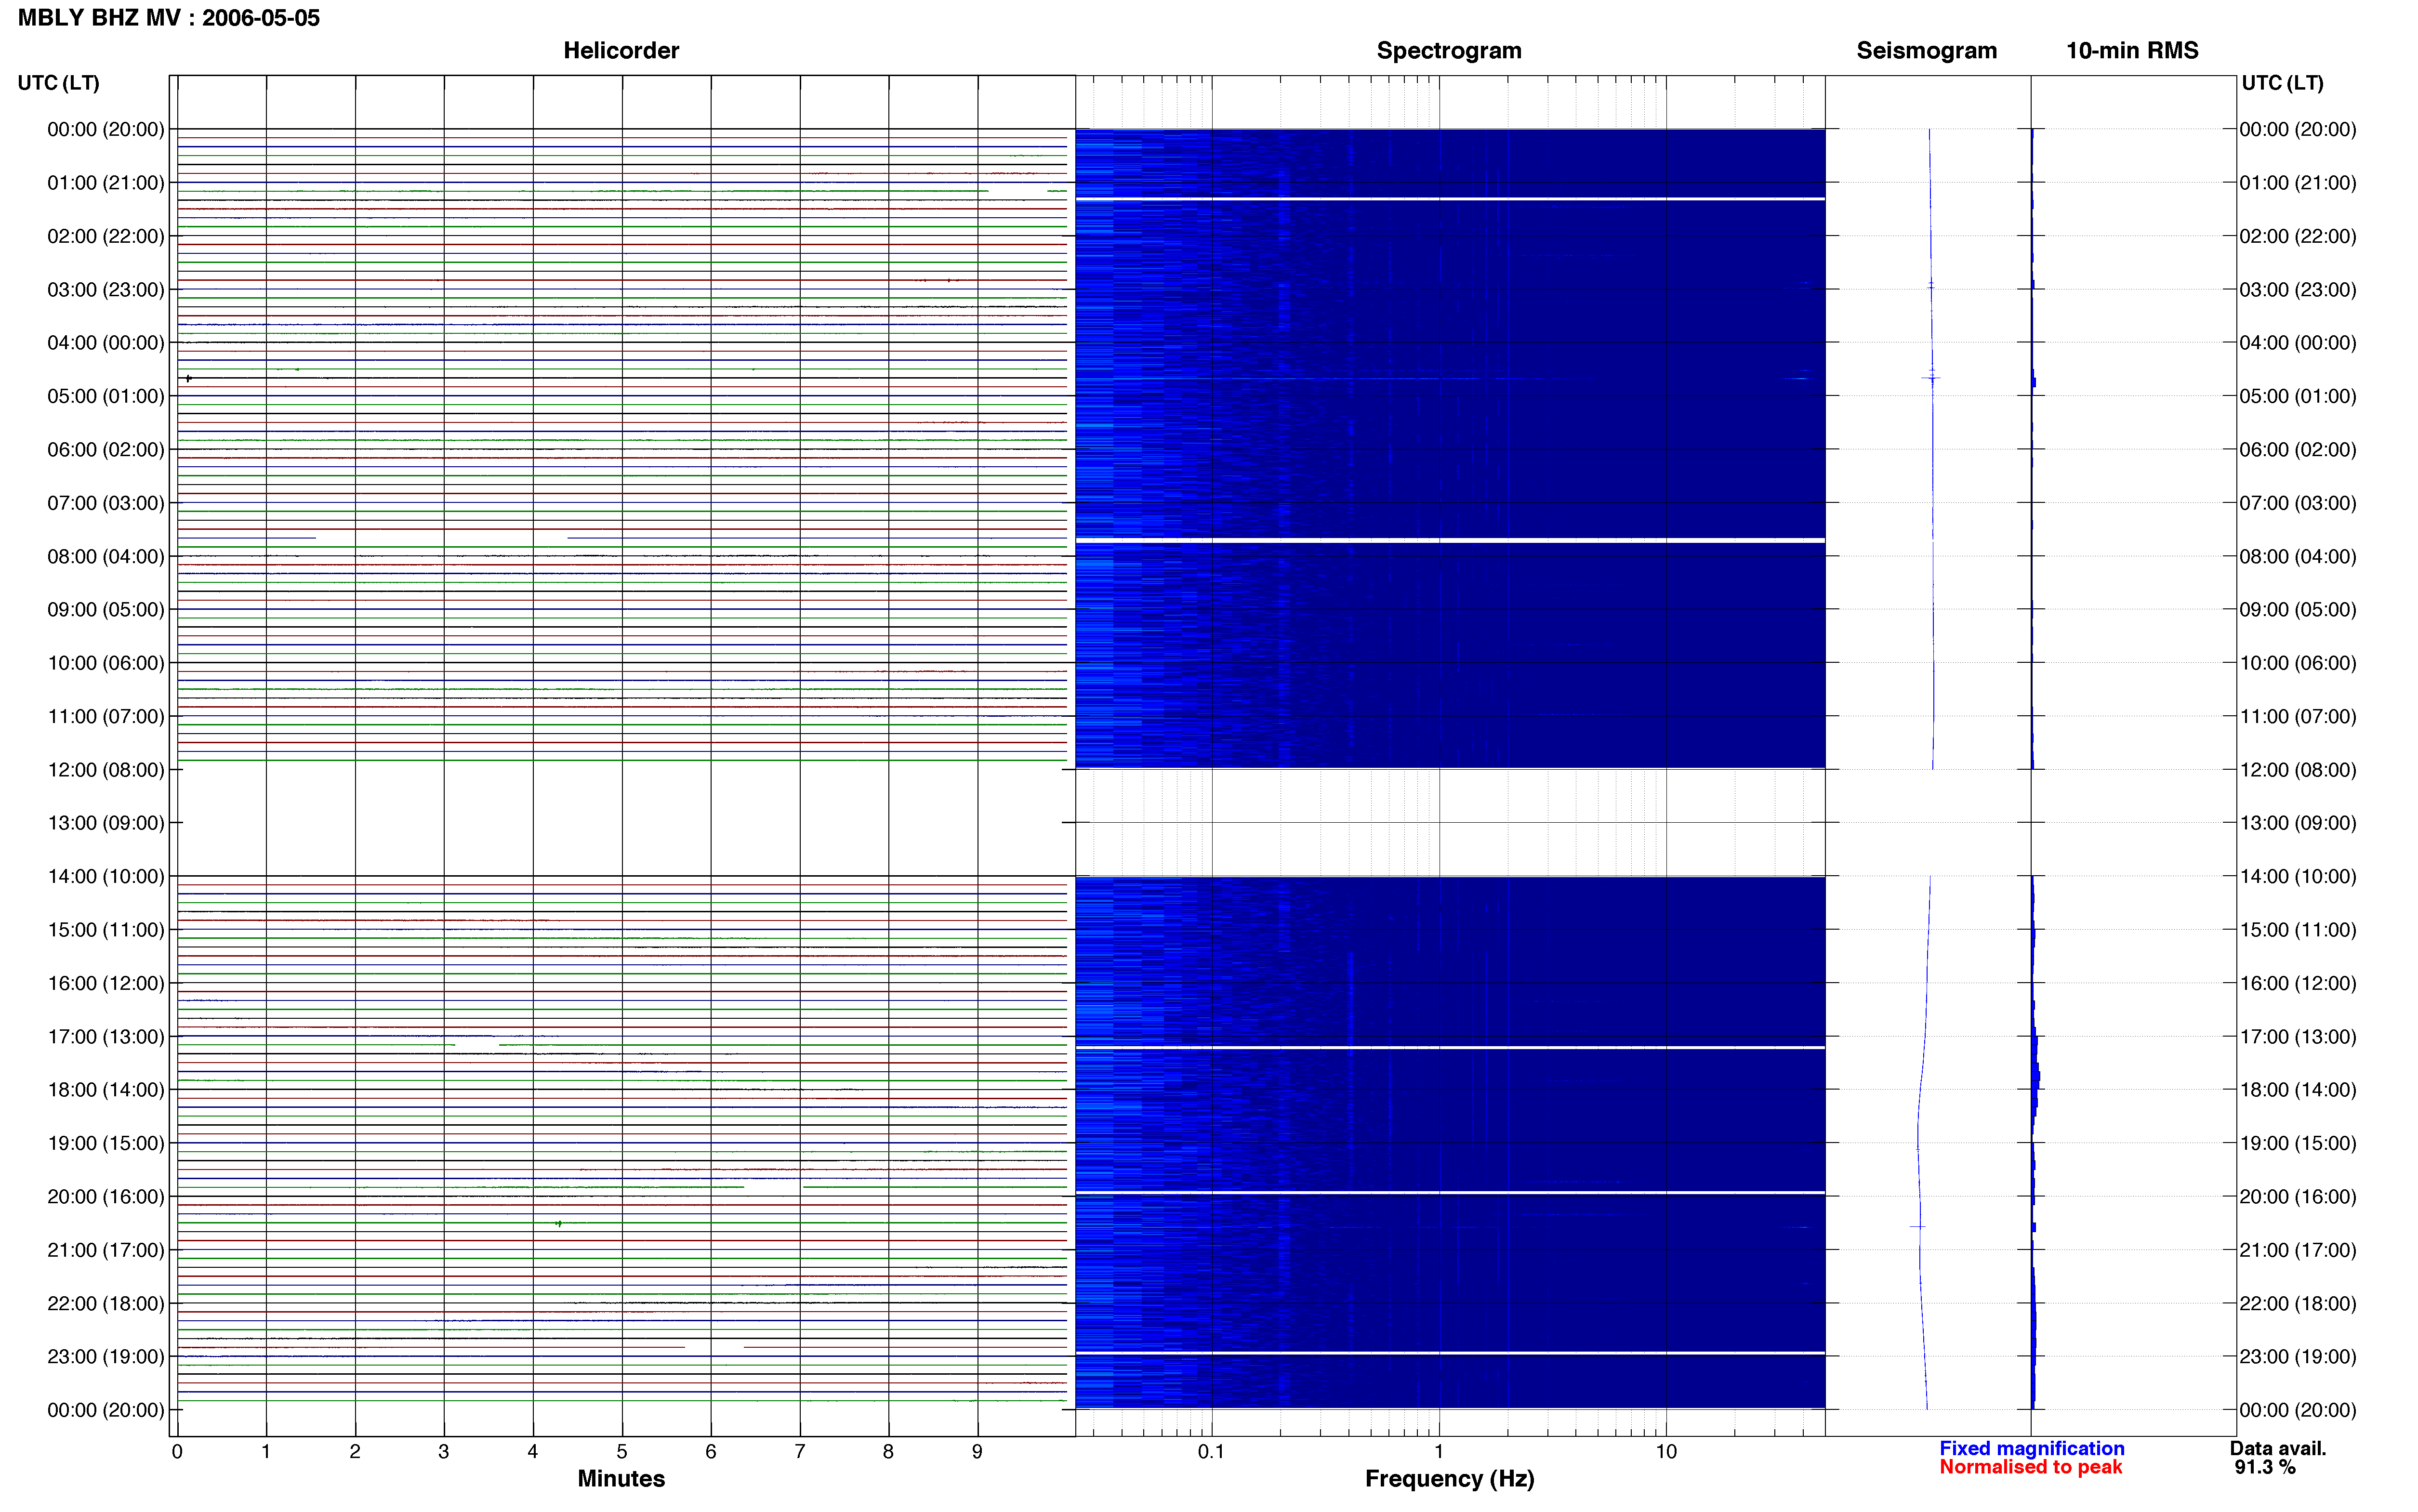The width and height of the screenshot is (2418, 1512).
Task: Select the 'Frequency (Hz)' axis label
Action: coord(1449,1479)
